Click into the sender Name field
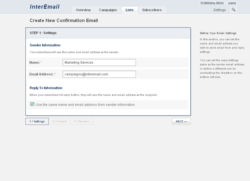Screen dimensions: 250x181 click(99, 62)
